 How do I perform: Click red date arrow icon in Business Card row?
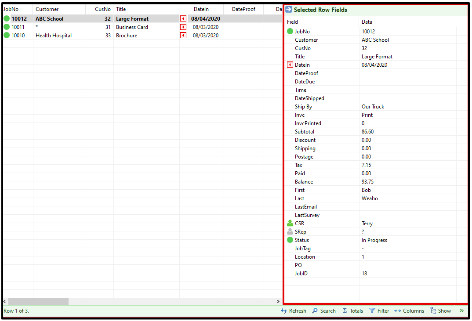[x=183, y=27]
